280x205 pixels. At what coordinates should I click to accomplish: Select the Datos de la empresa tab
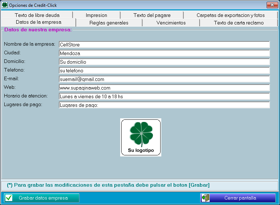(x=39, y=22)
